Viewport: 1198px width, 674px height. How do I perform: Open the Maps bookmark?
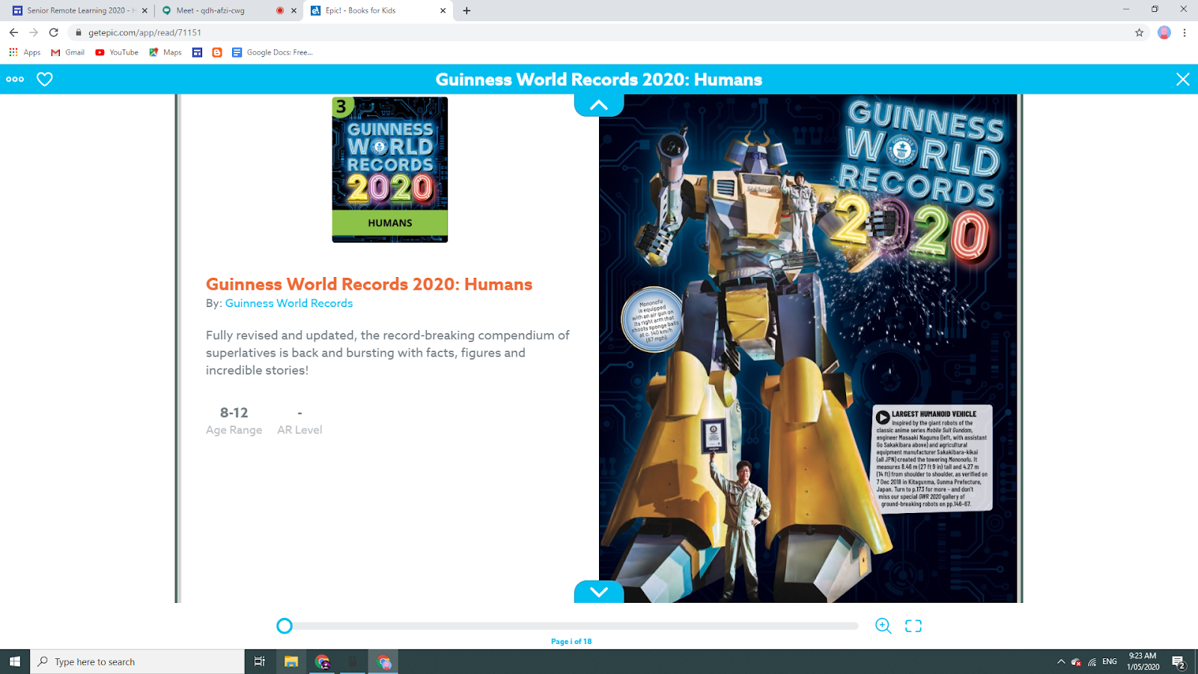165,52
